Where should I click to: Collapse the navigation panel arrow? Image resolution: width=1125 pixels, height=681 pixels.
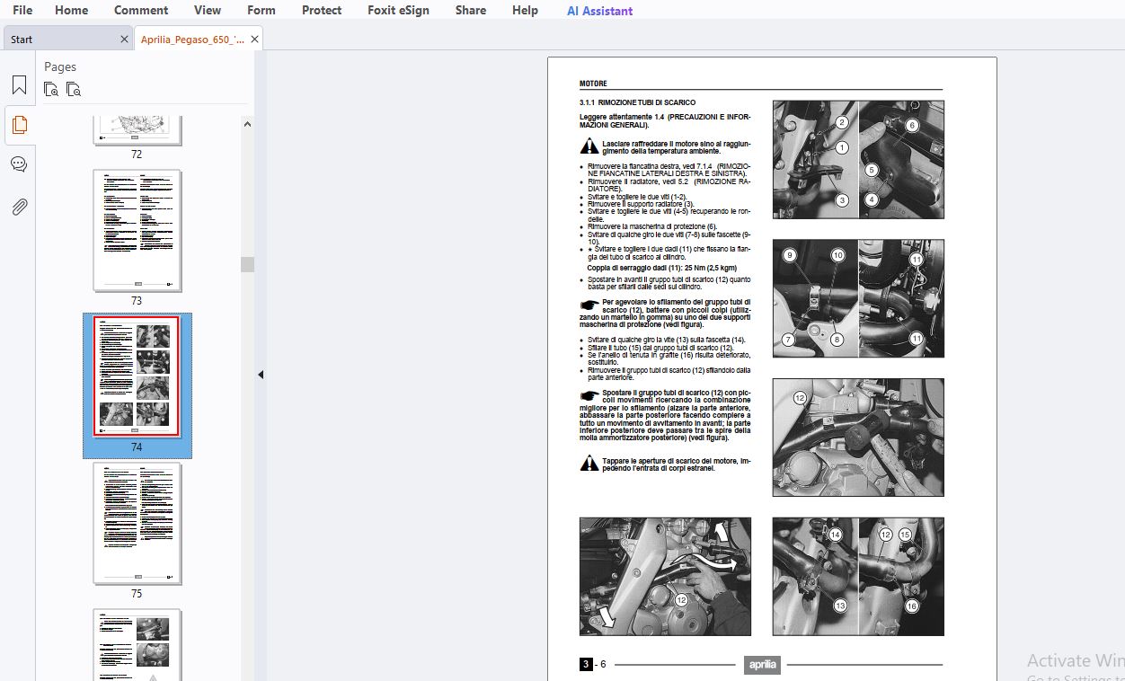point(261,375)
